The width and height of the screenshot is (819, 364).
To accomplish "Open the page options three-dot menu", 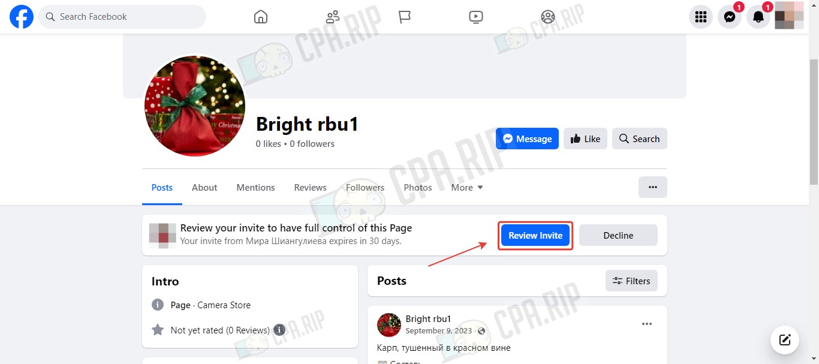I will [653, 187].
